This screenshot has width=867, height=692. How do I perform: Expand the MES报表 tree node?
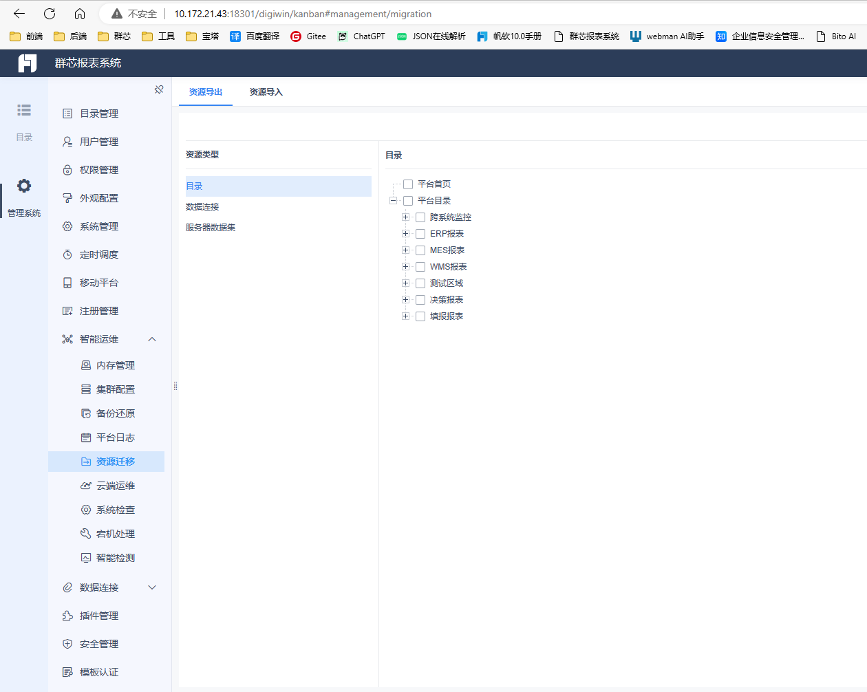coord(406,250)
